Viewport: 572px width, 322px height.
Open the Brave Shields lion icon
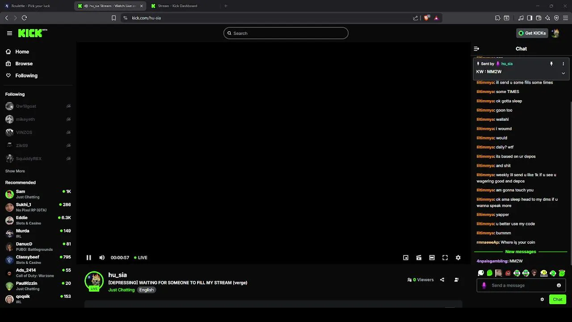pyautogui.click(x=426, y=18)
